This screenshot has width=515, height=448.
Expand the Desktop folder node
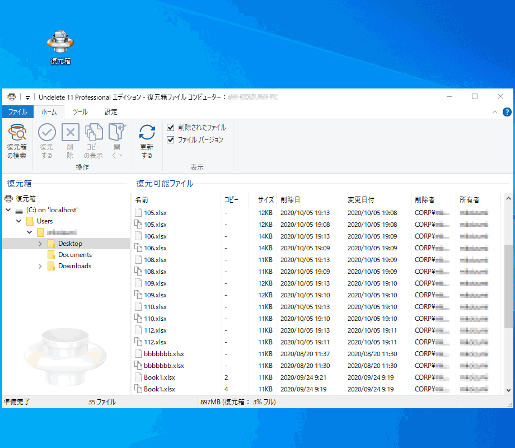tap(40, 244)
